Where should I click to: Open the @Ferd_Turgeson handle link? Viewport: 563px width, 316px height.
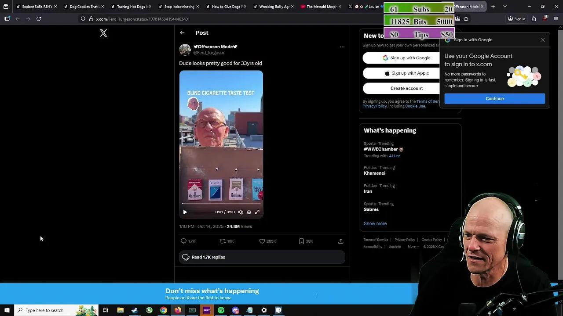pos(209,53)
